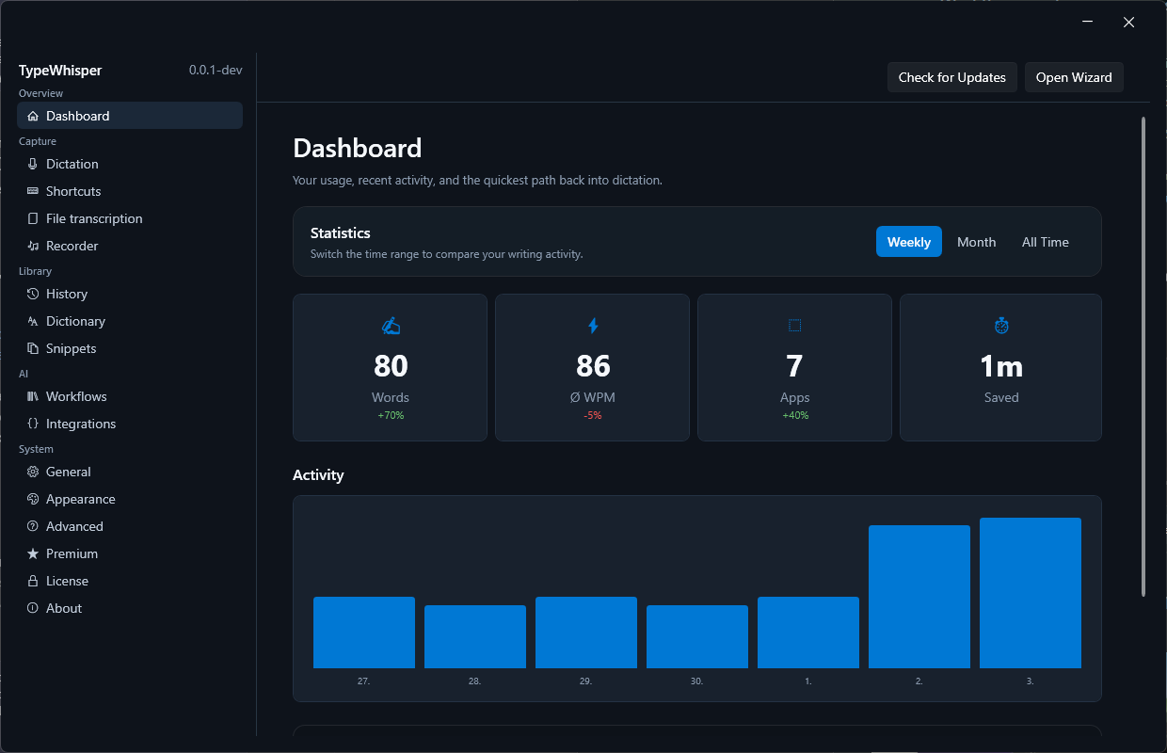Click the License padlock icon
The image size is (1167, 753).
click(33, 581)
